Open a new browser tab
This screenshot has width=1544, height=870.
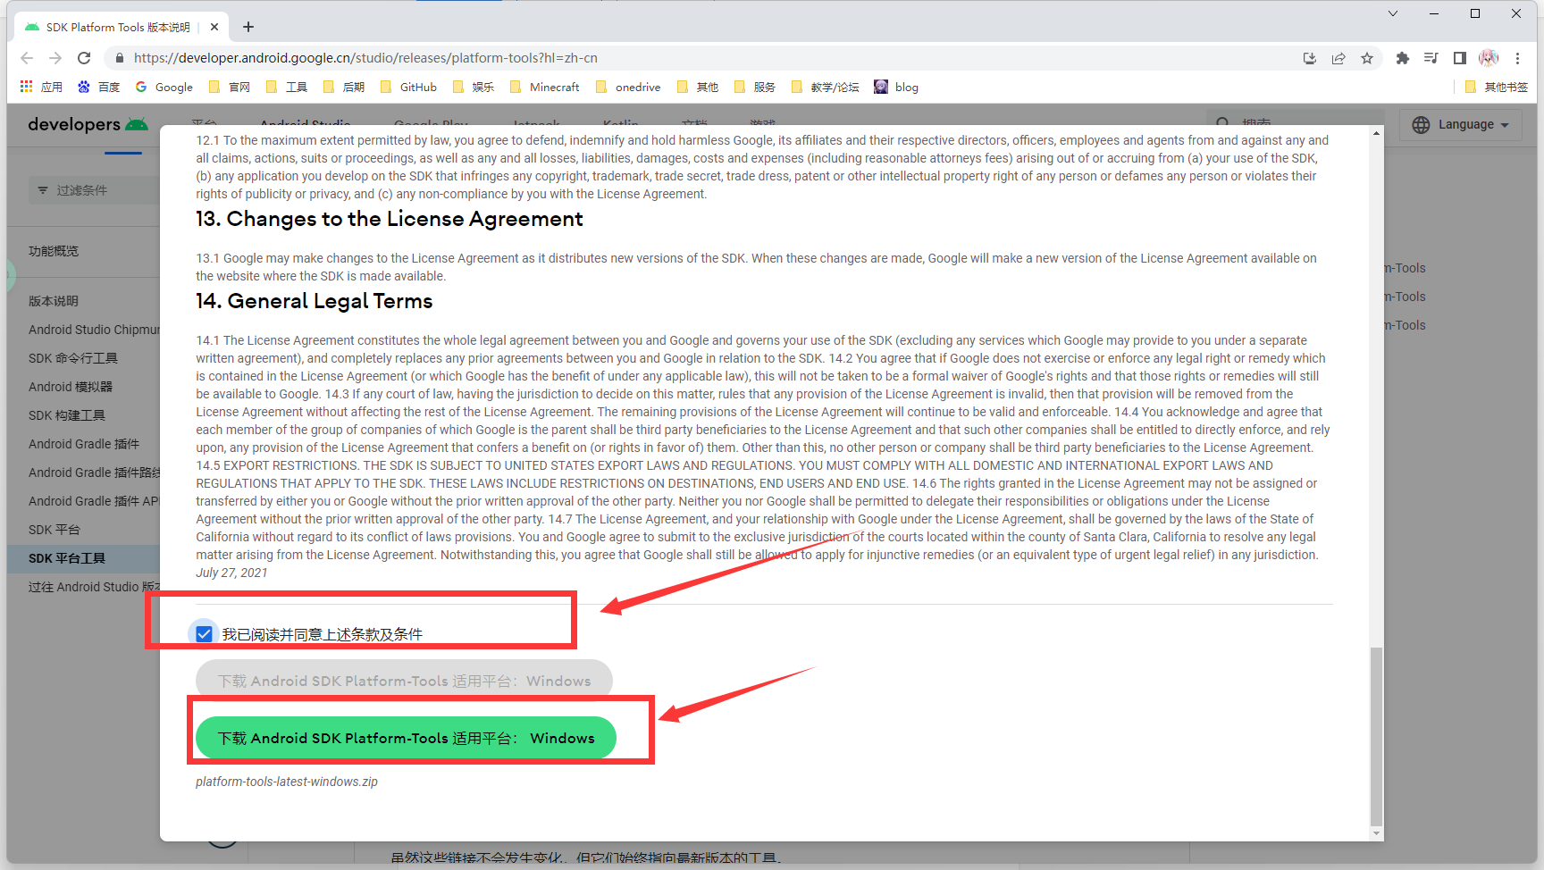coord(248,27)
